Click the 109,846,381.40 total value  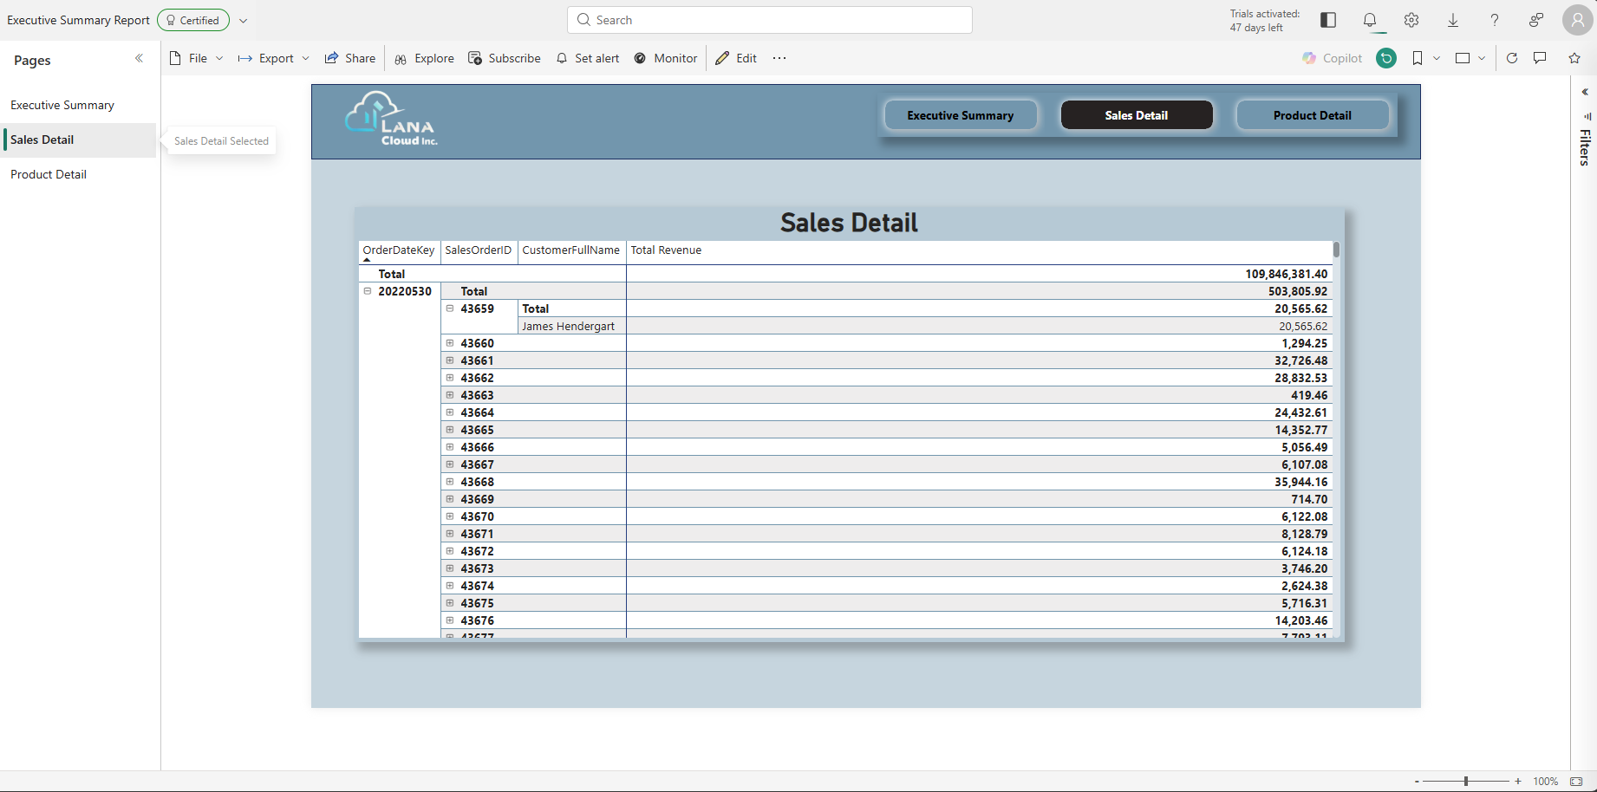coord(1286,274)
